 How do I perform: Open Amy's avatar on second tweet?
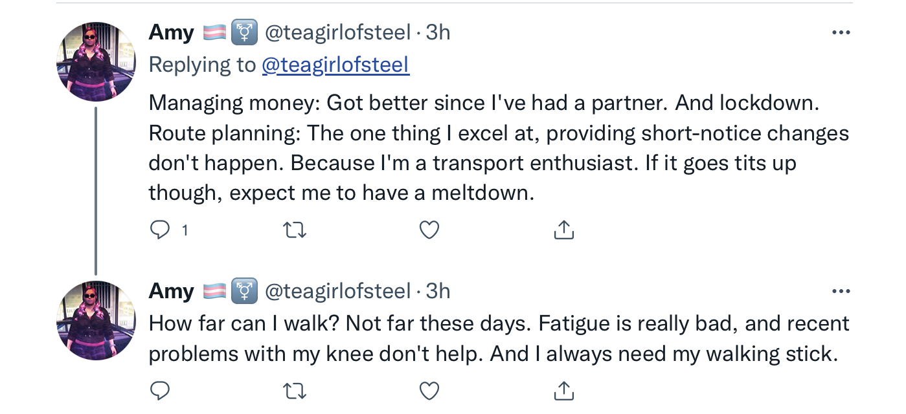click(x=97, y=320)
